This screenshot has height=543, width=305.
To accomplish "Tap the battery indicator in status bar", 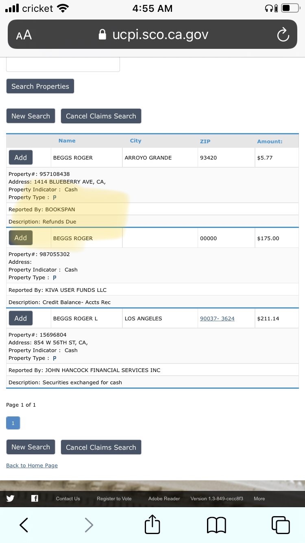I will 291,8.
